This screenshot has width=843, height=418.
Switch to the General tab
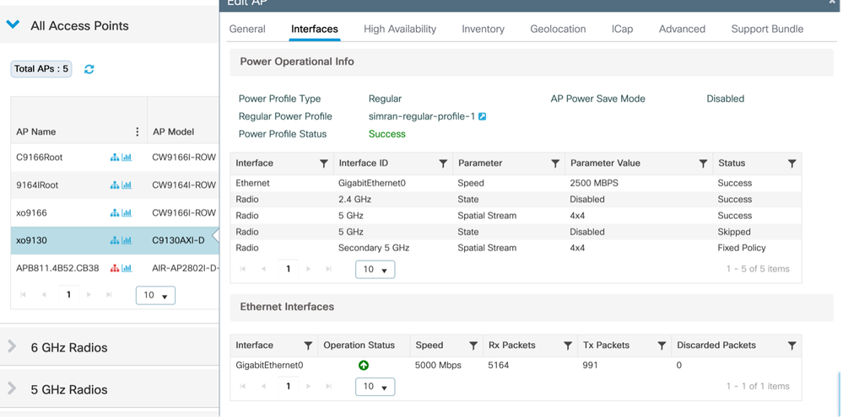click(x=247, y=29)
